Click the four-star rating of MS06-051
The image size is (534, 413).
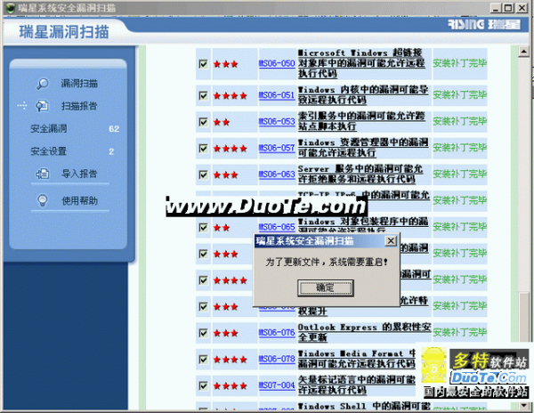click(x=230, y=95)
